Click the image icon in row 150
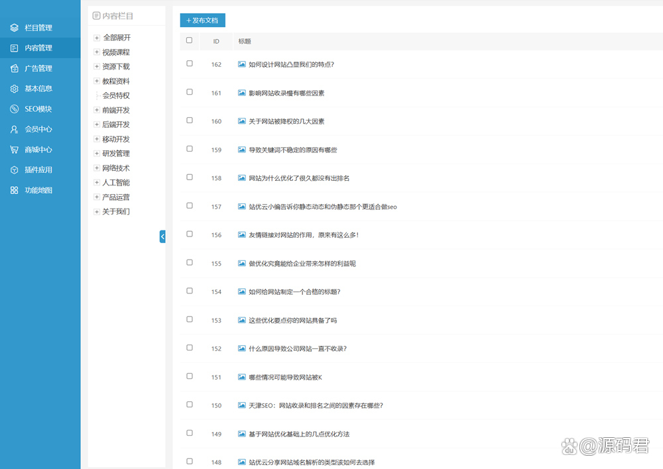Screen dimensions: 663x469 click(242, 405)
